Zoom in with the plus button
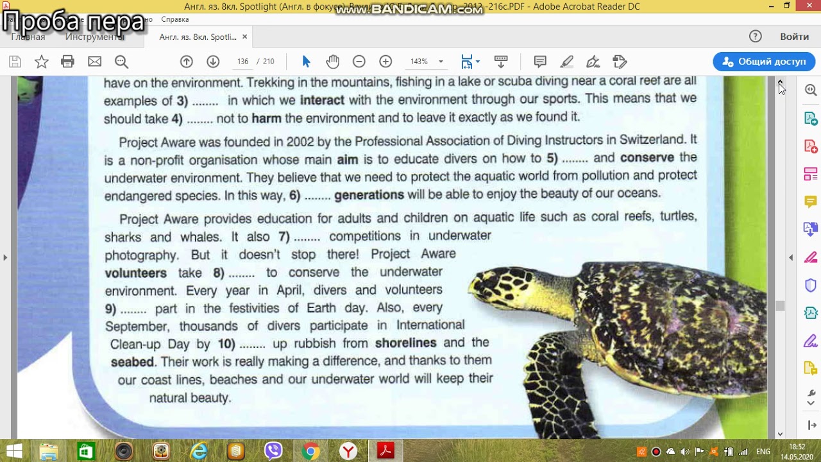This screenshot has width=821, height=462. 385,62
